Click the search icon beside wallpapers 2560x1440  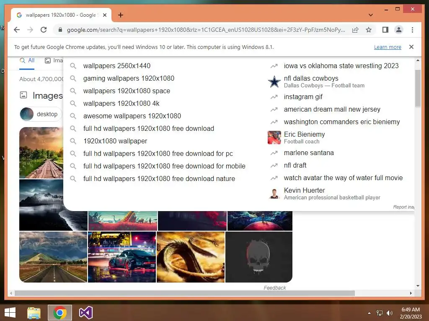73,66
